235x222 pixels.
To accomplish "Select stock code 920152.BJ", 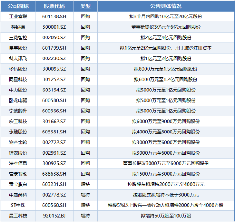I will click(54, 216).
